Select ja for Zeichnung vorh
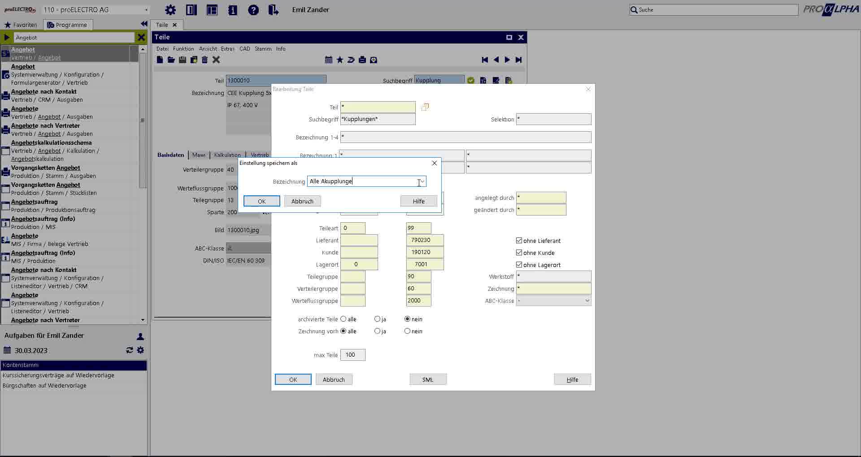 377,331
